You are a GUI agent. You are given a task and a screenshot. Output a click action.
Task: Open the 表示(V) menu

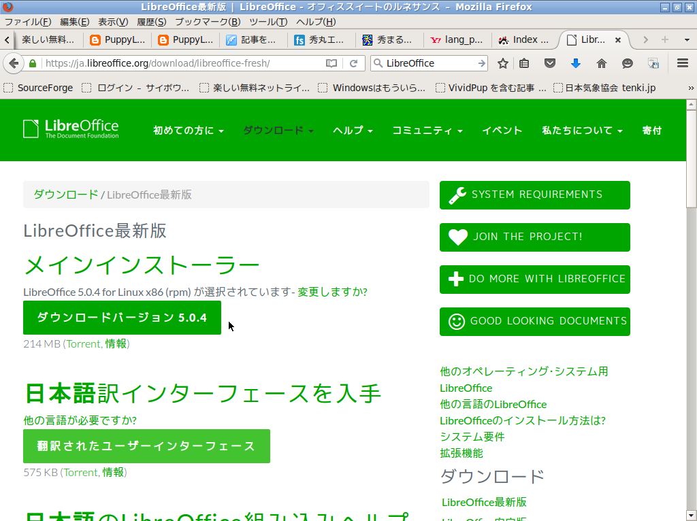pos(113,22)
